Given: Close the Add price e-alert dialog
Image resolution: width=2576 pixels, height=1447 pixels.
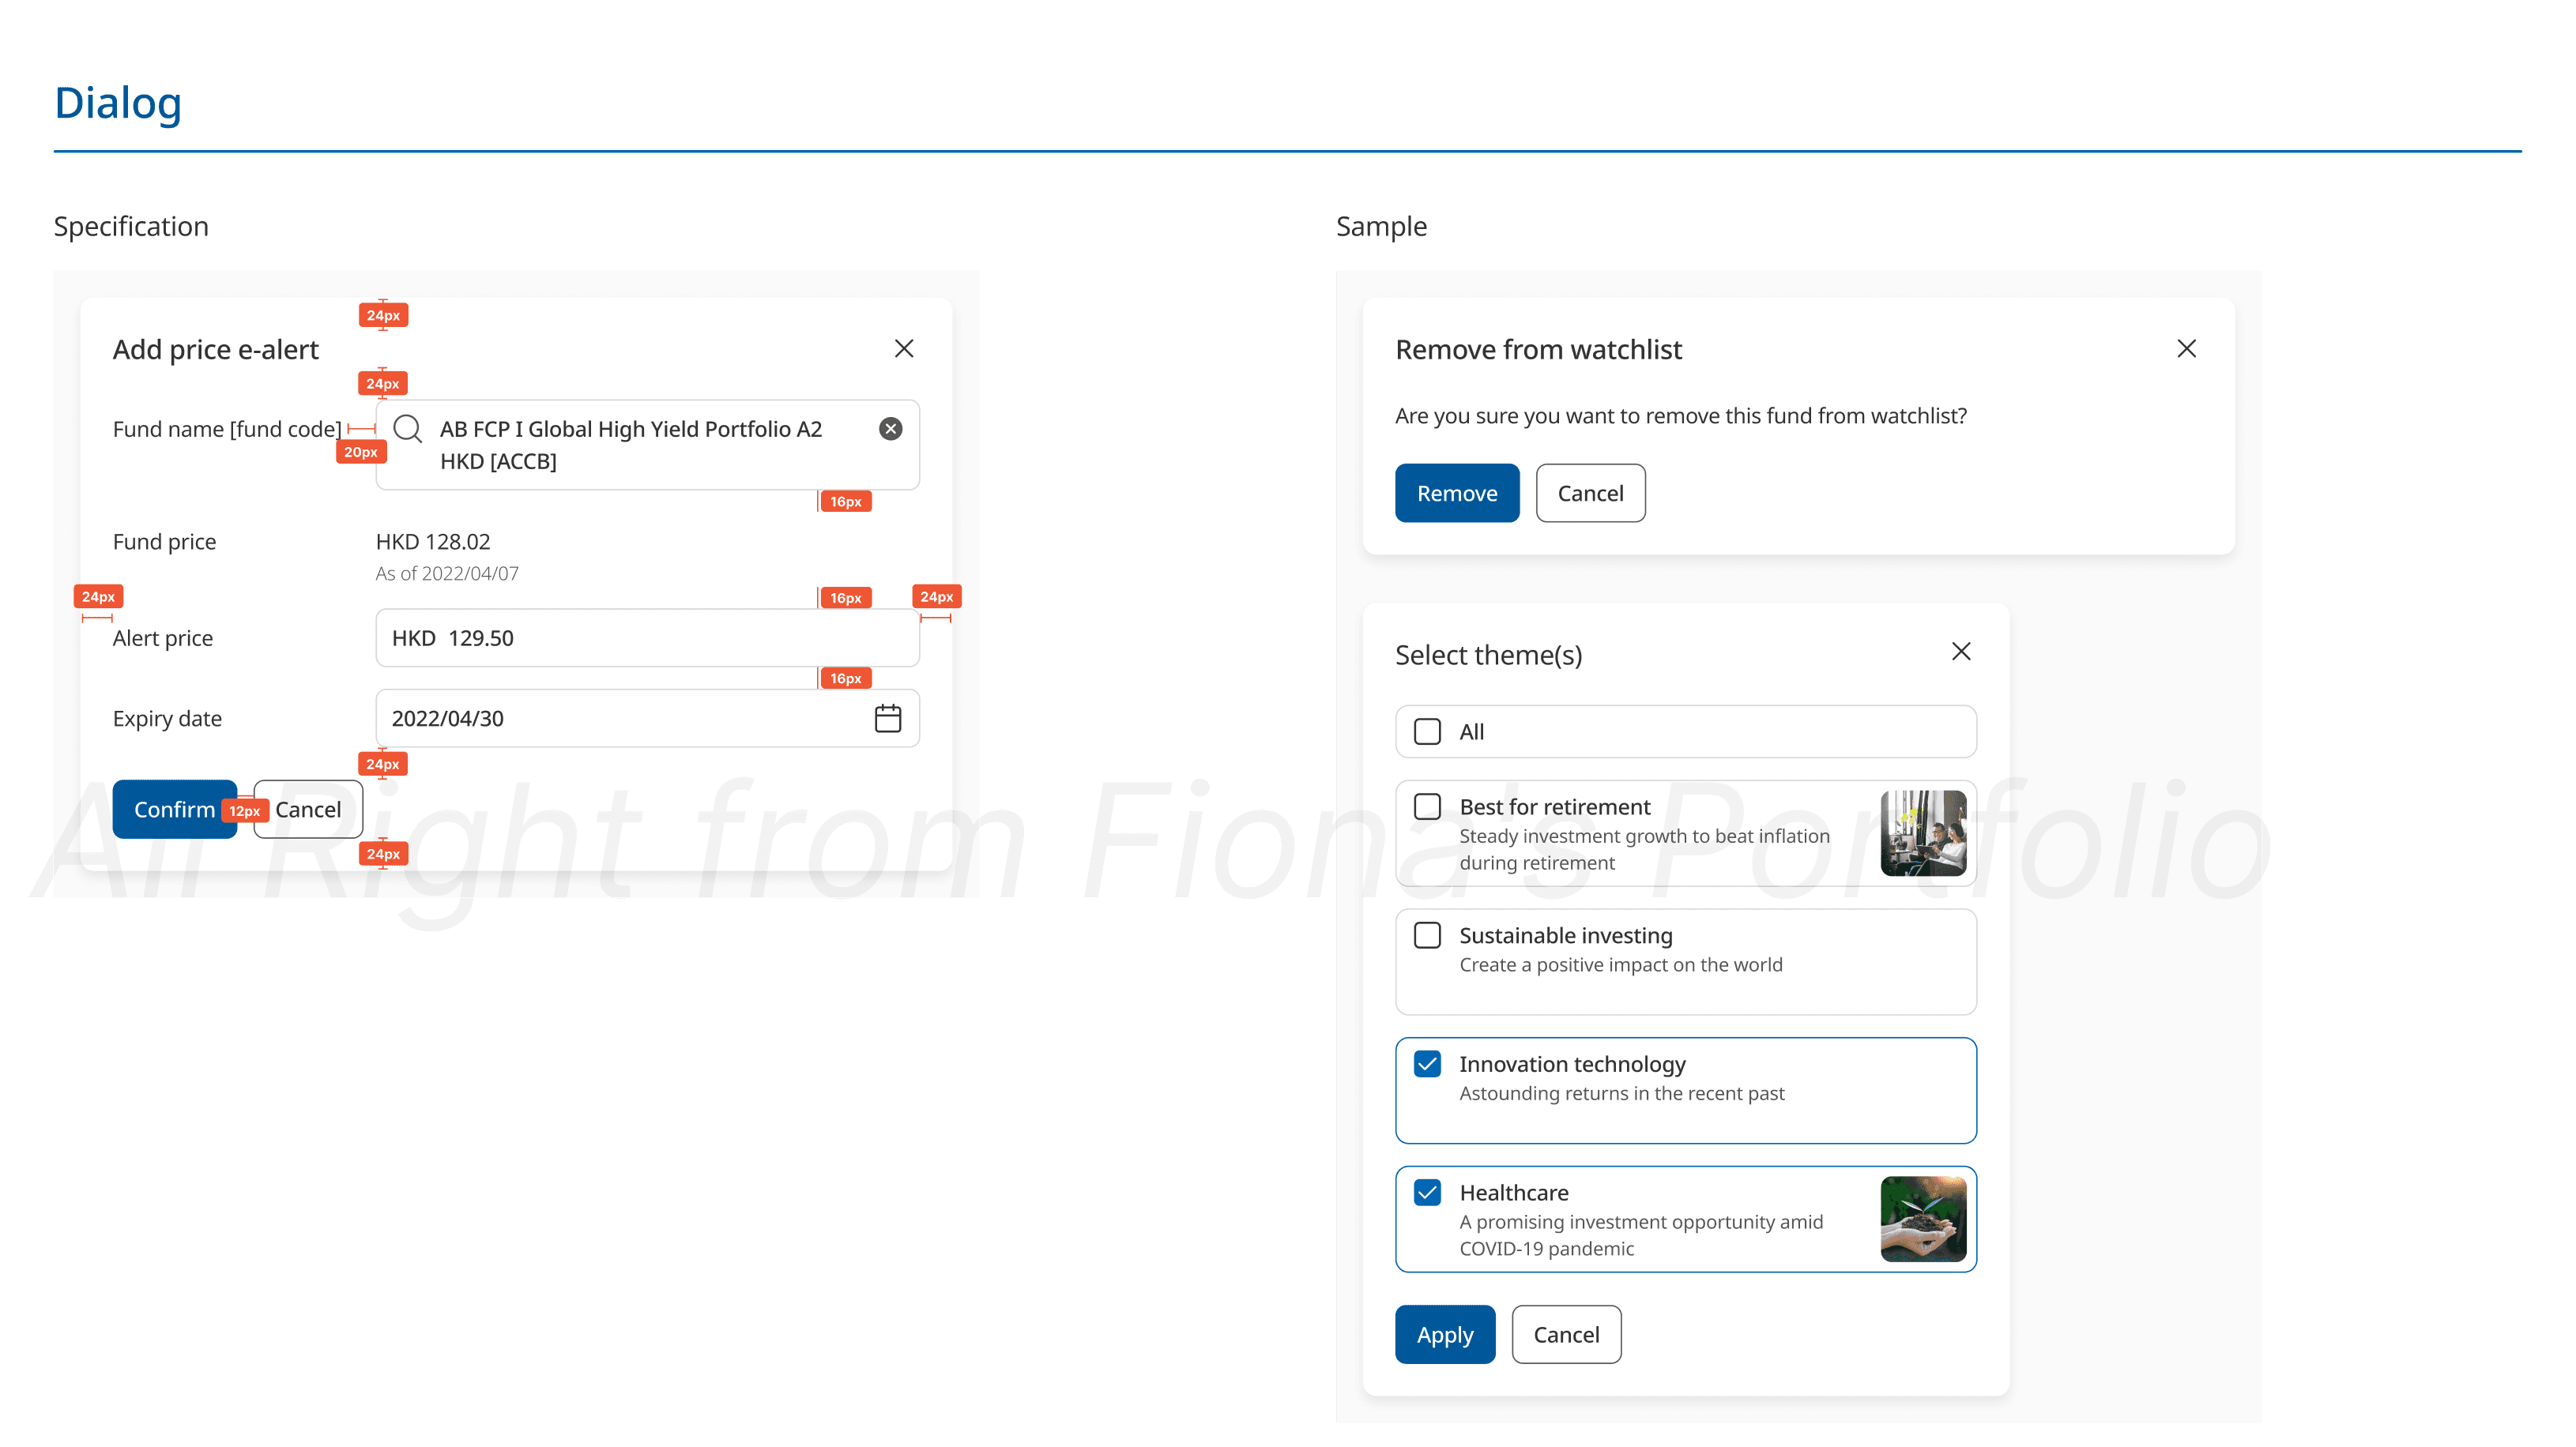Looking at the screenshot, I should coord(903,349).
